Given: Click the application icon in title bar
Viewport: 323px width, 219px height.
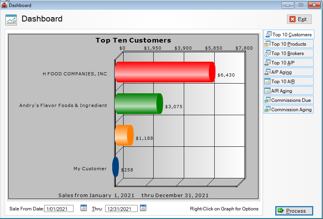Looking at the screenshot, I should (4, 5).
